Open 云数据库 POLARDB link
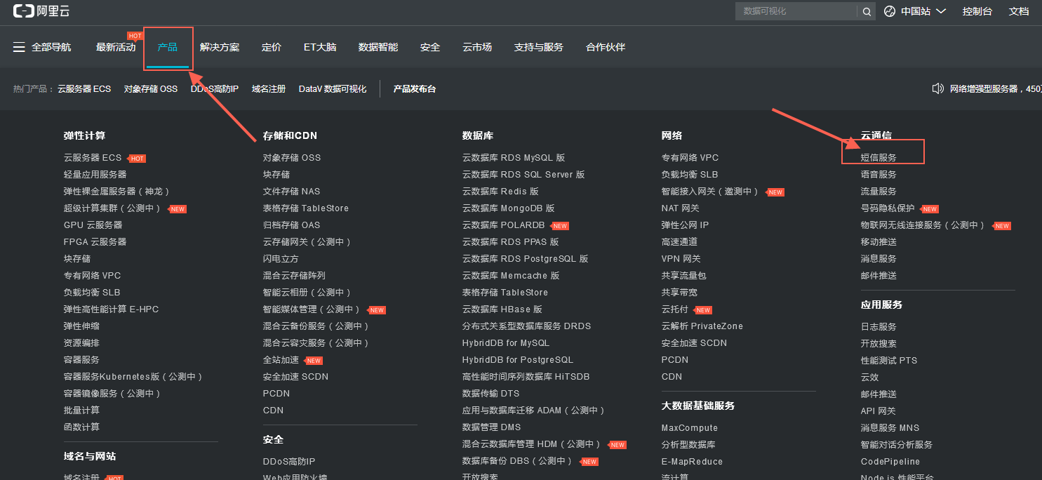This screenshot has width=1042, height=480. coord(504,225)
